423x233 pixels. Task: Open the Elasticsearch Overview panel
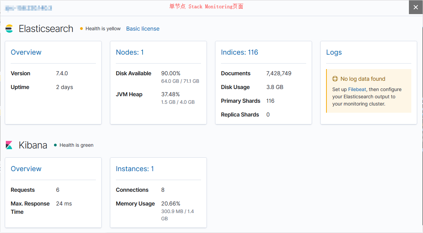click(x=26, y=52)
